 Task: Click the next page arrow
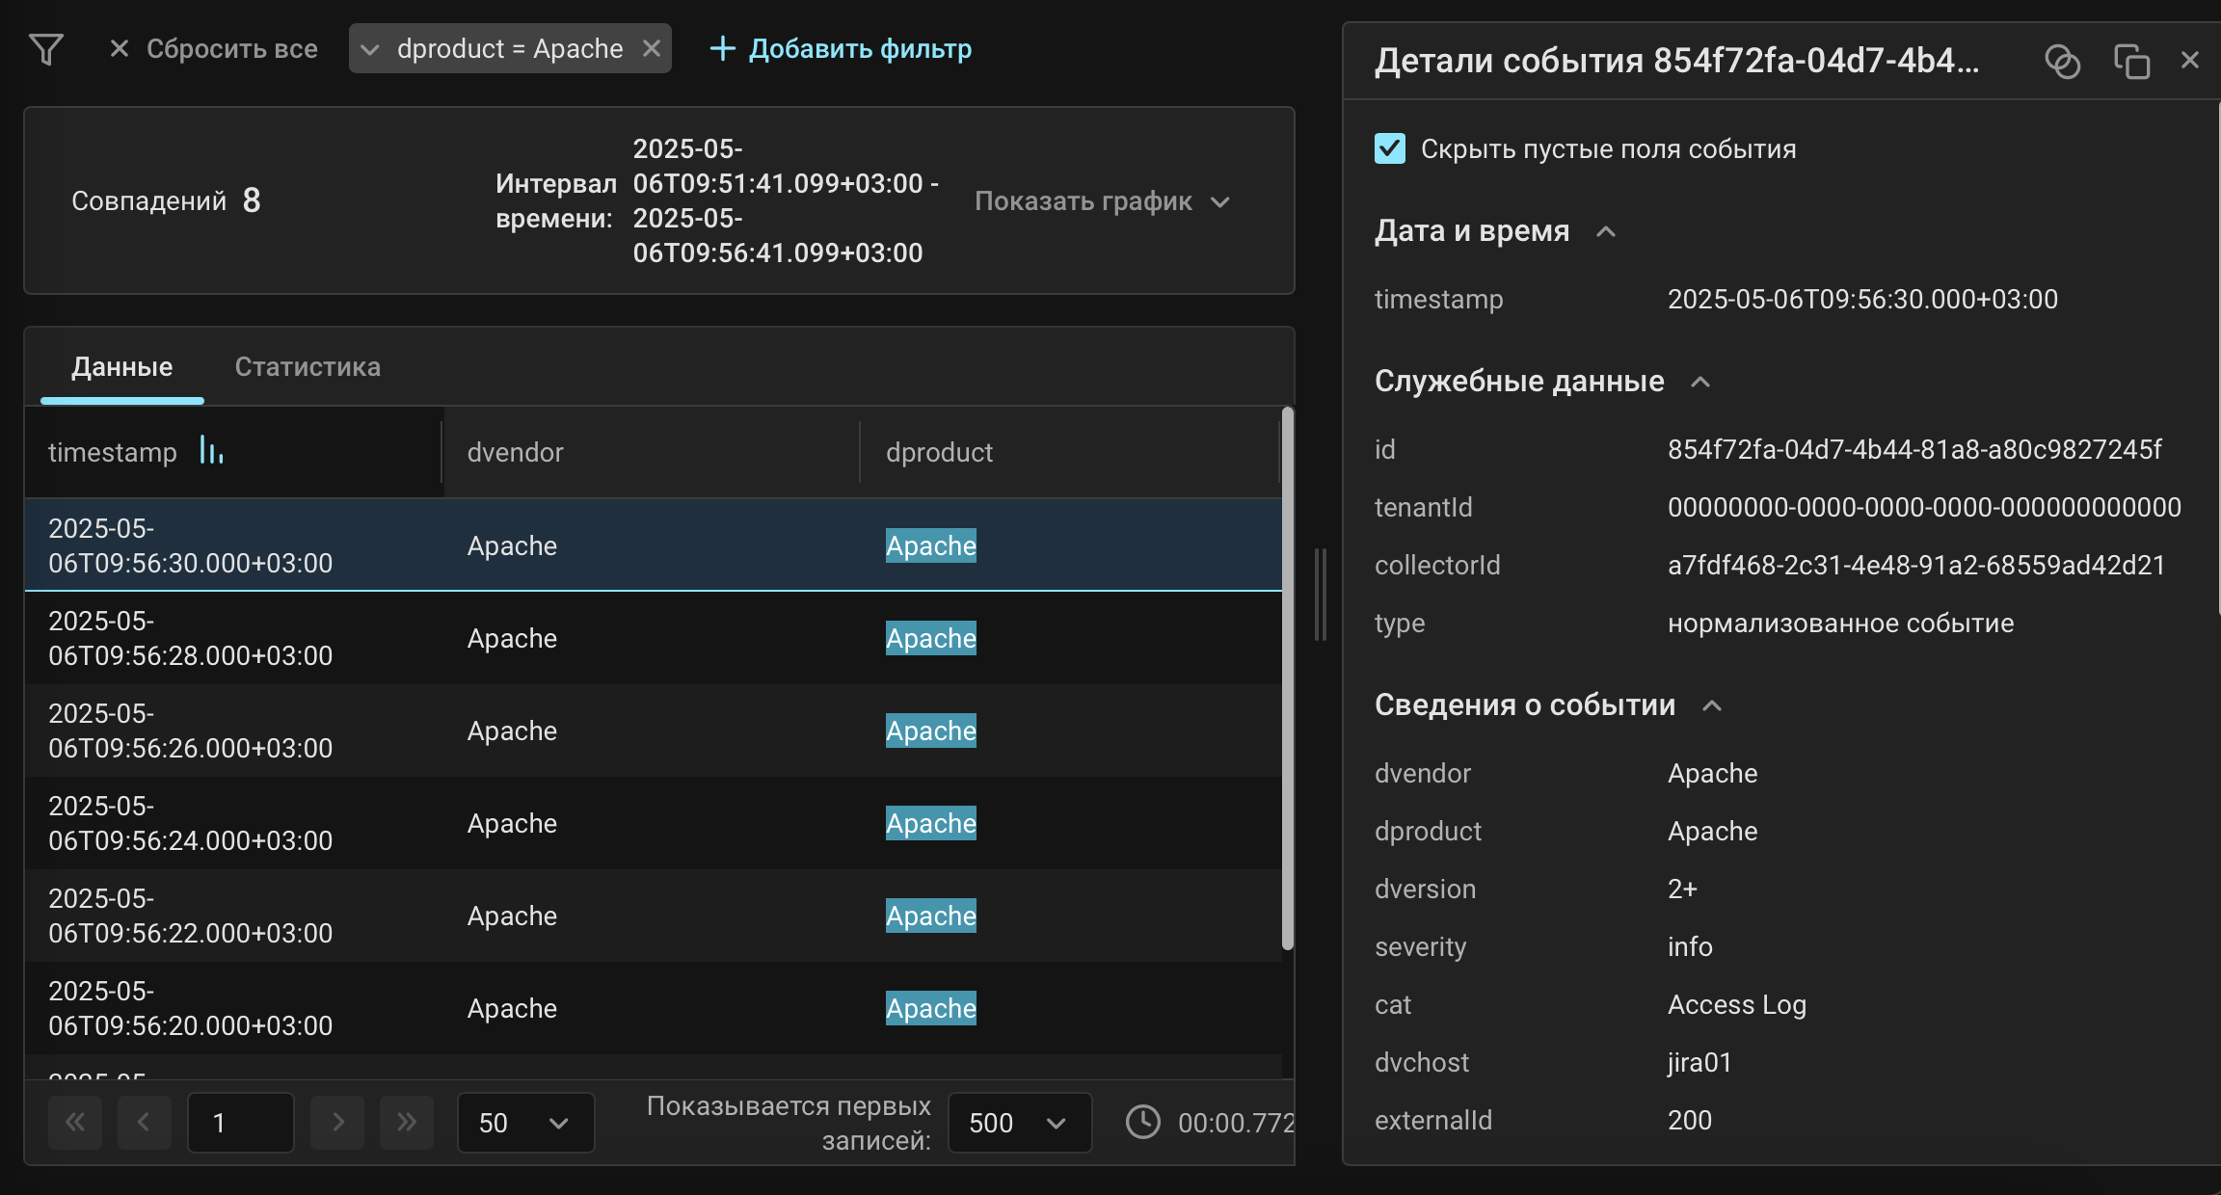tap(336, 1122)
